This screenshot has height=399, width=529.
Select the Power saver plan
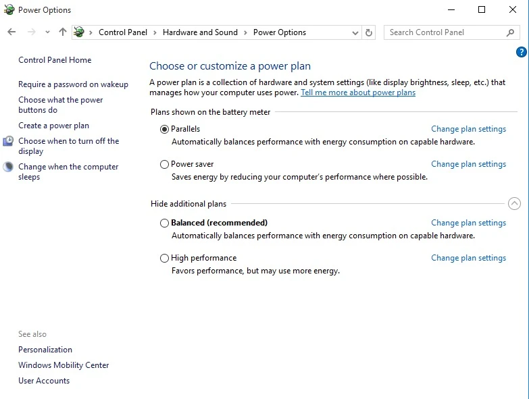[x=164, y=165]
